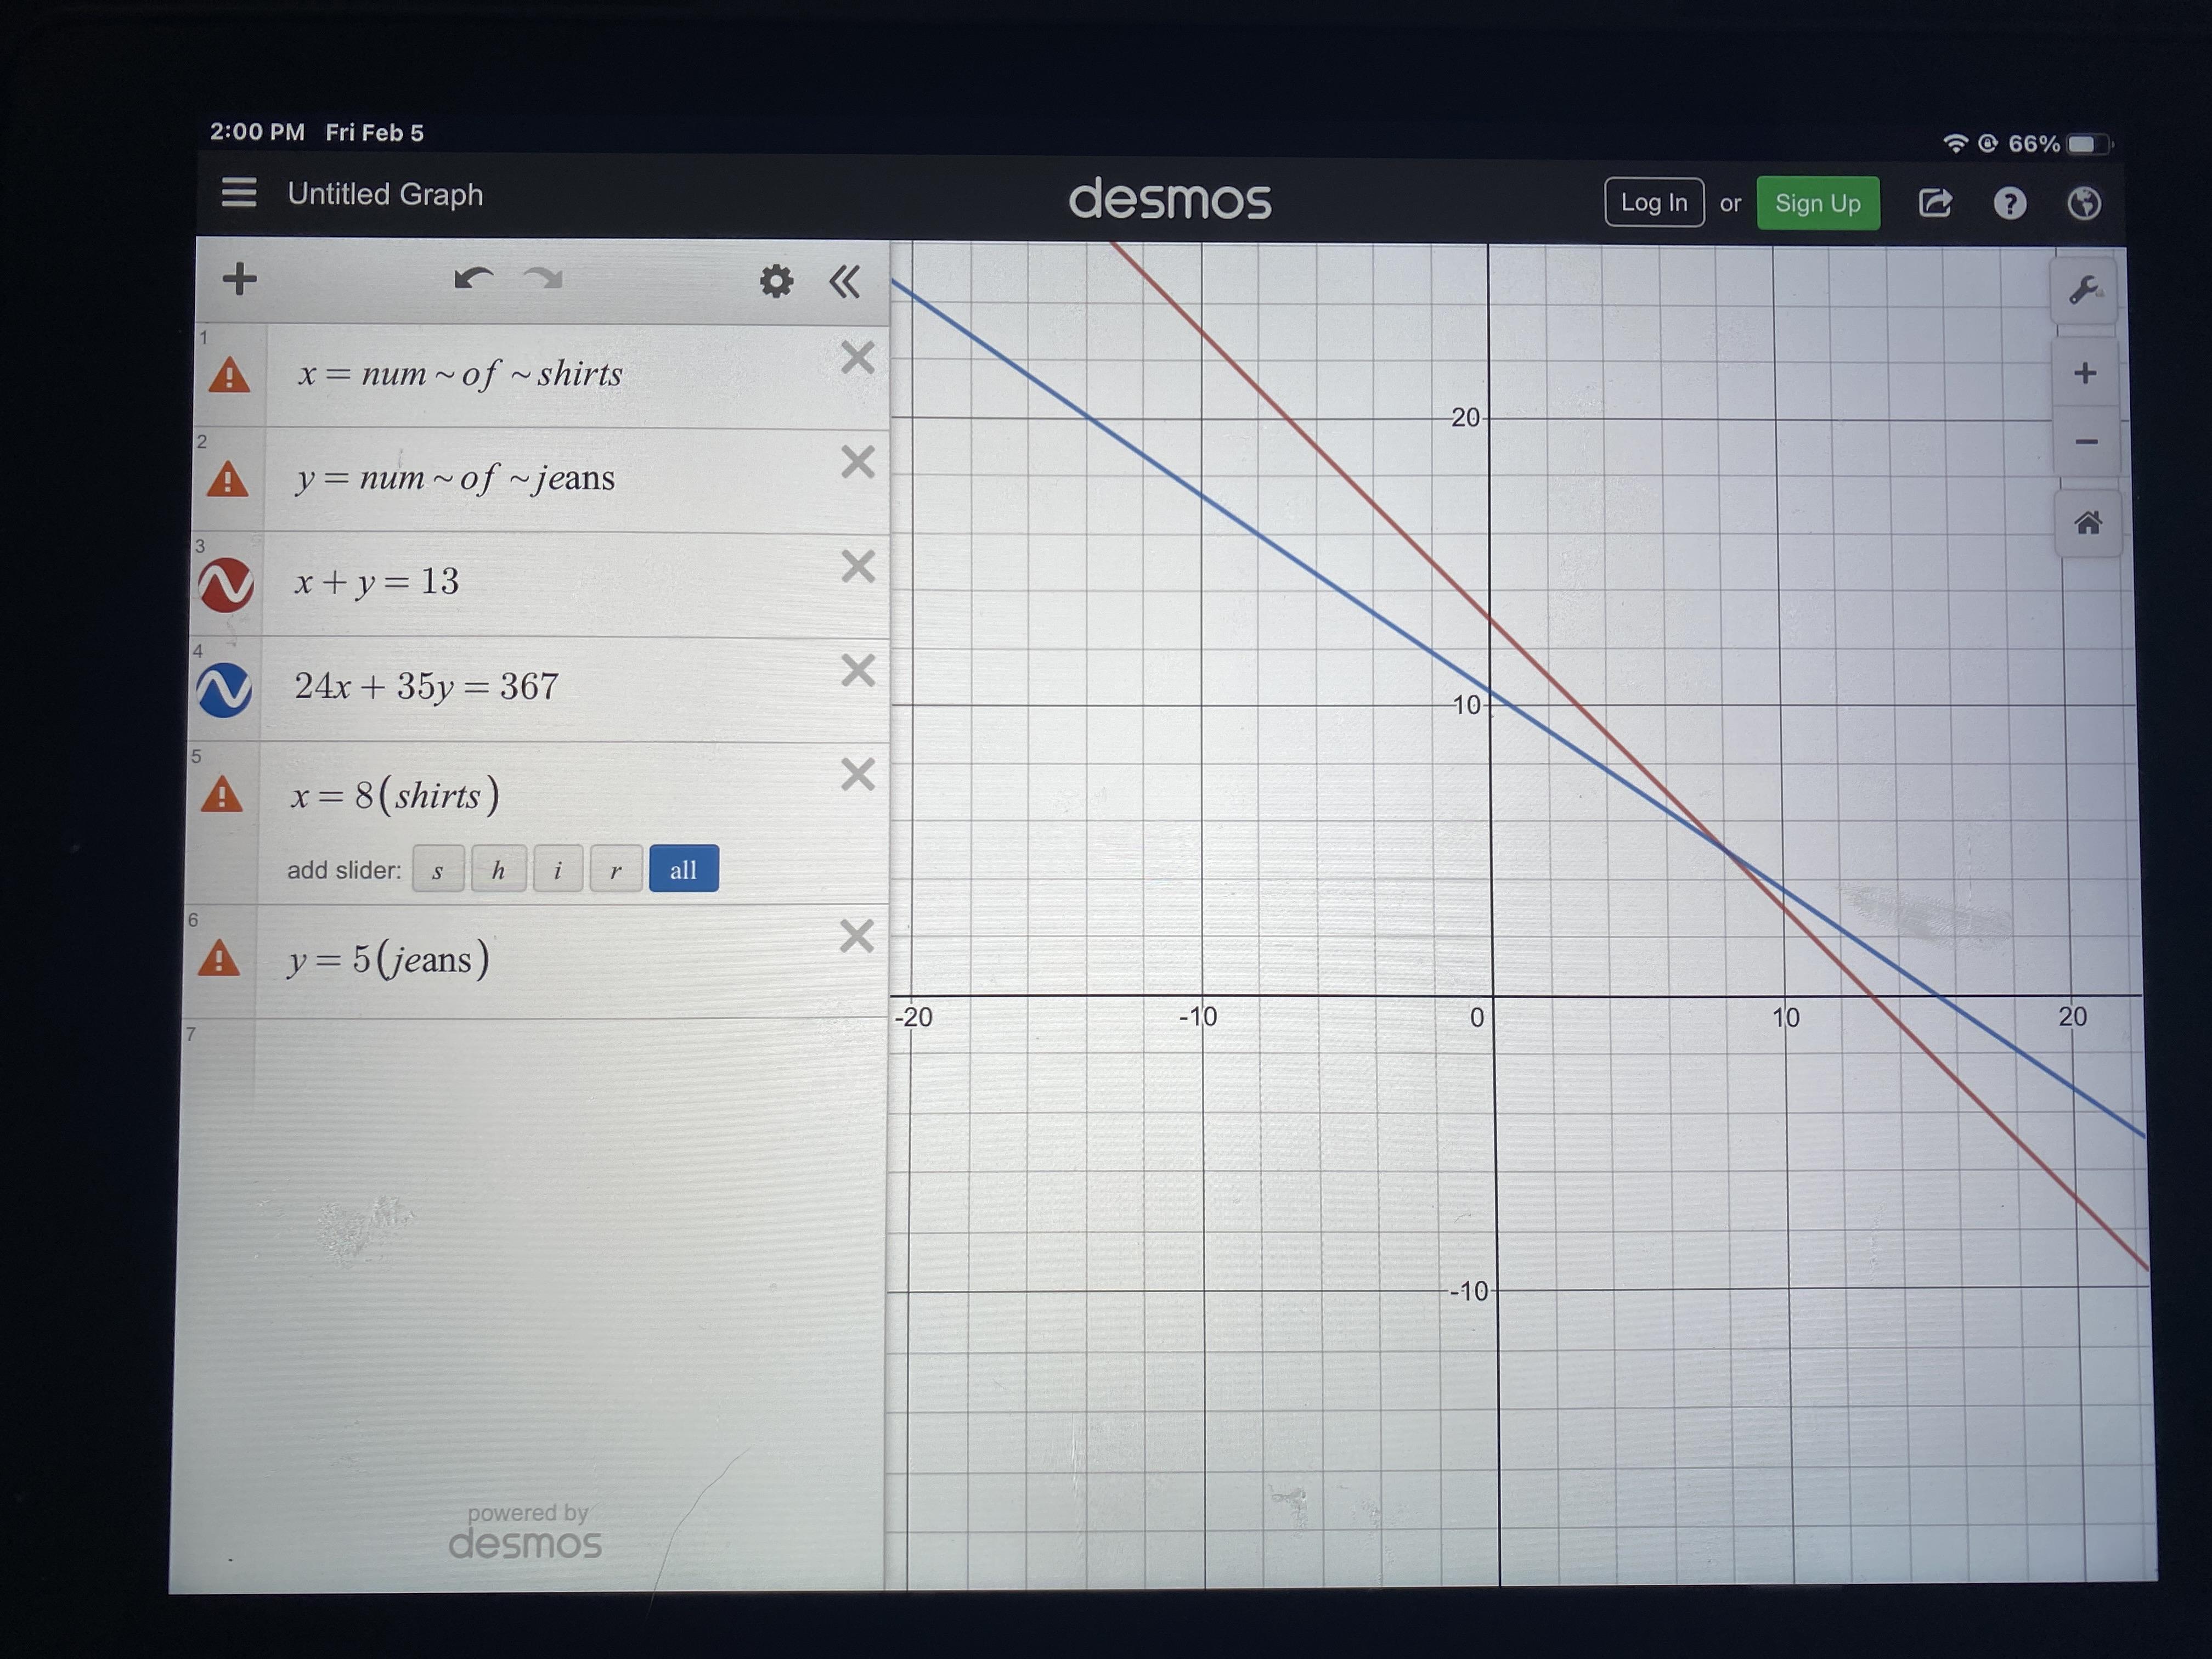Image resolution: width=2212 pixels, height=1659 pixels.
Task: Add all sliders for expression 5
Action: point(683,869)
